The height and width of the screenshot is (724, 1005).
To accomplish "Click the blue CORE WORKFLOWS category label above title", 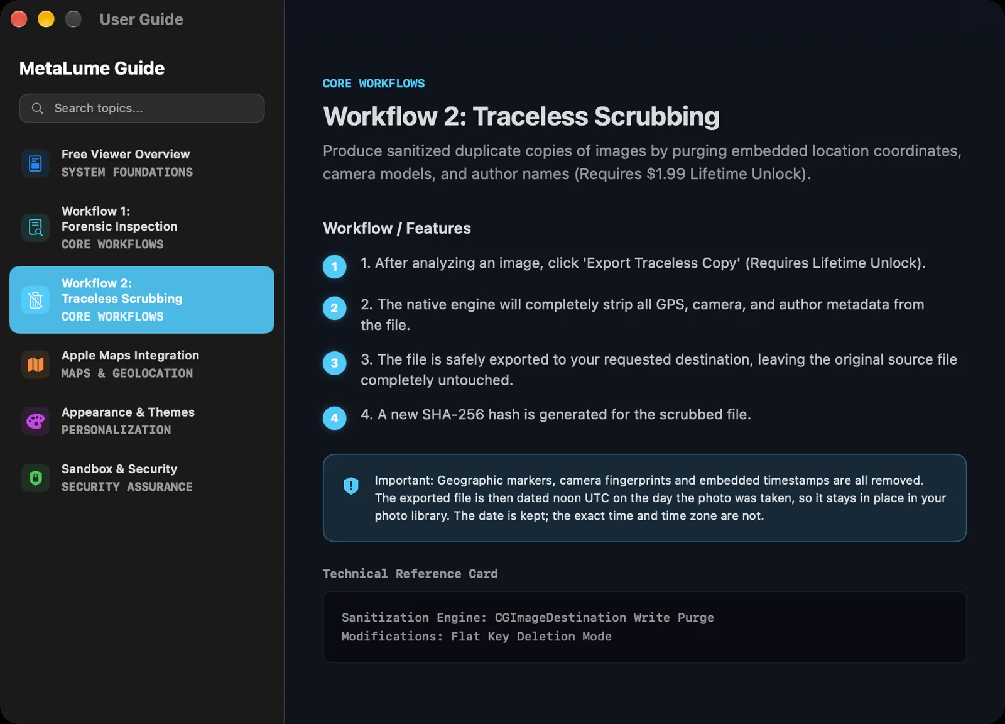I will (x=374, y=84).
